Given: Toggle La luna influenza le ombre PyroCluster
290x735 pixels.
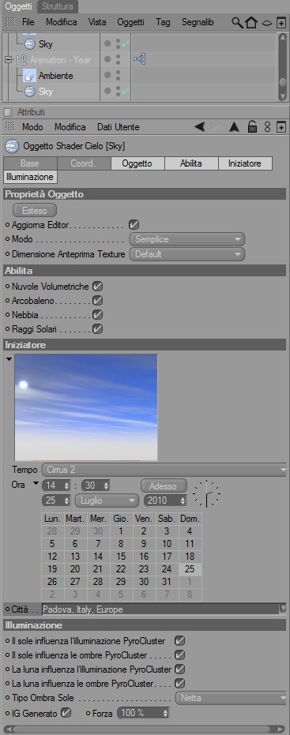Looking at the screenshot, I should point(179,684).
